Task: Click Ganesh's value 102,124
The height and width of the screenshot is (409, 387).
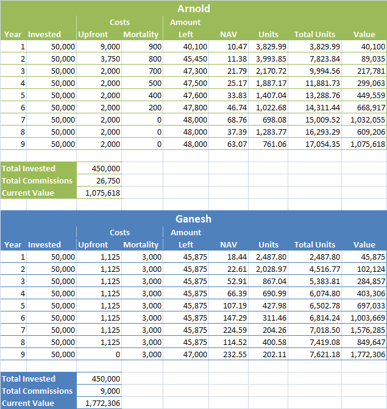Action: pyautogui.click(x=371, y=269)
